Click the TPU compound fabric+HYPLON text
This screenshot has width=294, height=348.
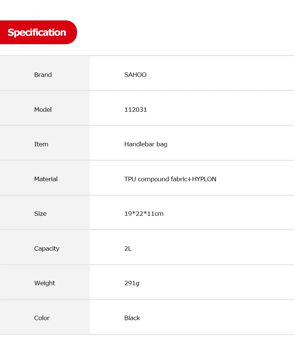tap(170, 179)
